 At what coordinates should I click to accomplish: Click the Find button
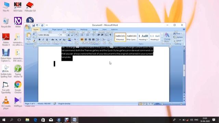pyautogui.click(x=178, y=33)
